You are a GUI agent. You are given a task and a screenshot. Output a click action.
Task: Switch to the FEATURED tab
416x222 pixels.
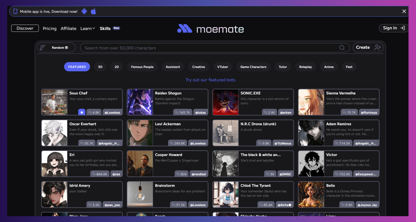pos(77,67)
